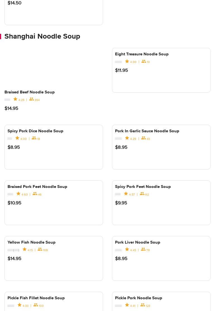Click the reviewers icon for Braised Beef Noodle Soup

[x=32, y=99]
